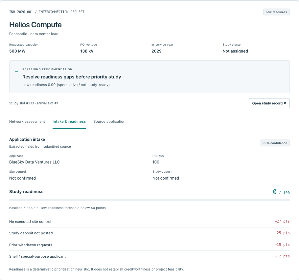This screenshot has height=280, width=299.
Task: Select the Study deposit not posted row
Action: click(149, 233)
